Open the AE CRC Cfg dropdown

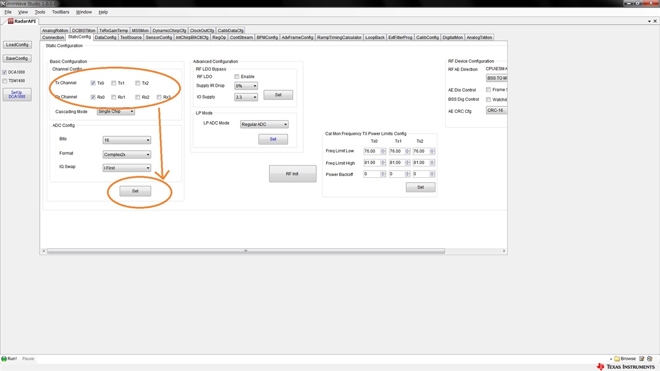(496, 110)
